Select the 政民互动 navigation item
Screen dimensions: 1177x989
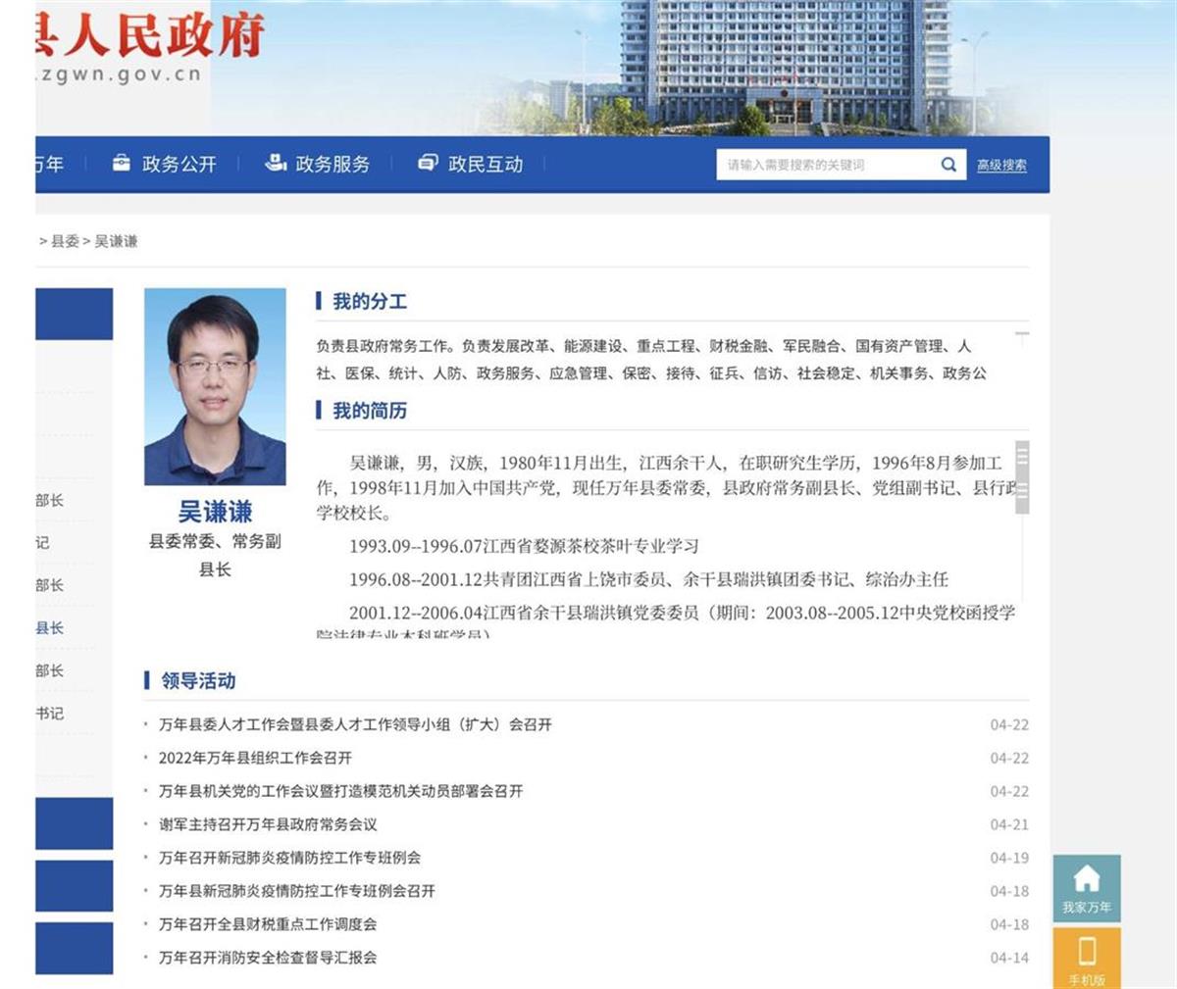click(x=486, y=165)
